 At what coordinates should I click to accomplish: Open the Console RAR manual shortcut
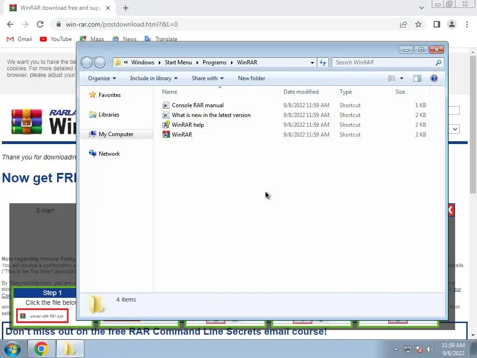point(198,105)
